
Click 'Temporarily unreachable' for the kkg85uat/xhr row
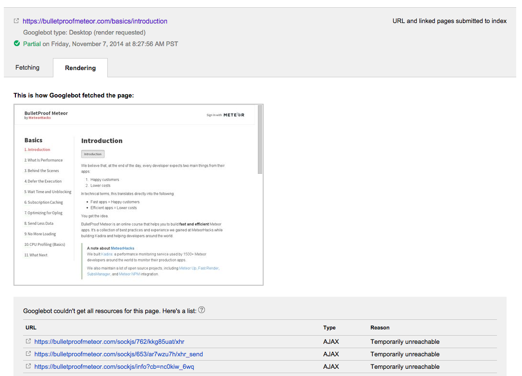pyautogui.click(x=405, y=342)
